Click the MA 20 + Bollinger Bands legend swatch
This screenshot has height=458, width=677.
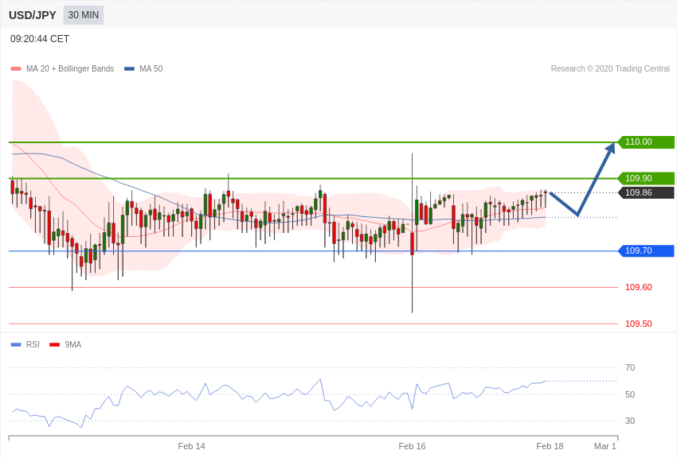click(16, 69)
